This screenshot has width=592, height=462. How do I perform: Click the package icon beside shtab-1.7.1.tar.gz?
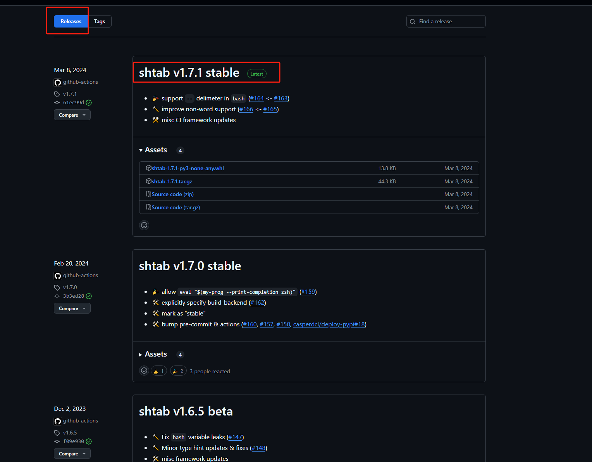pos(148,181)
